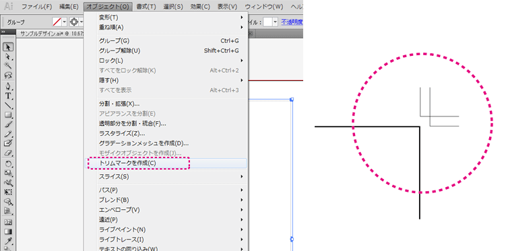
Task: Select the Direct Selection tool
Action: (x=8, y=57)
